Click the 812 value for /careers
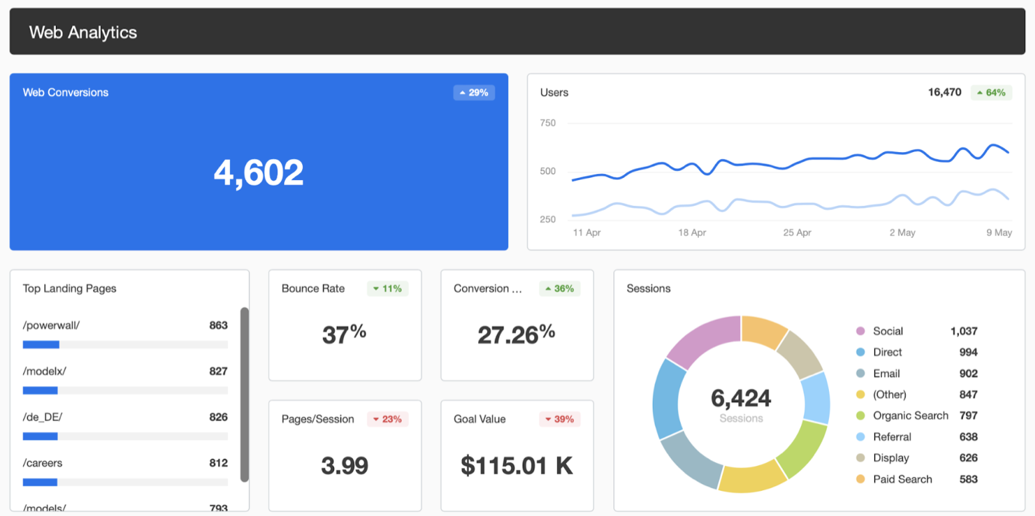Viewport: 1035px width, 516px height. 218,463
